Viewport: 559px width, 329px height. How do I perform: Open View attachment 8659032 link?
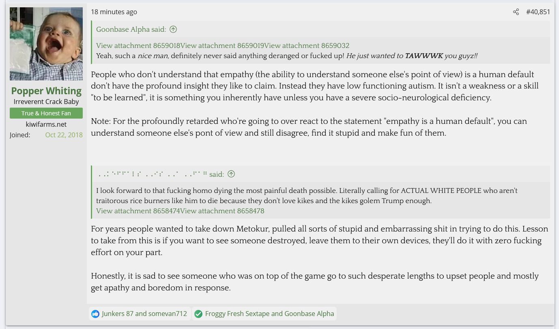[x=307, y=45]
